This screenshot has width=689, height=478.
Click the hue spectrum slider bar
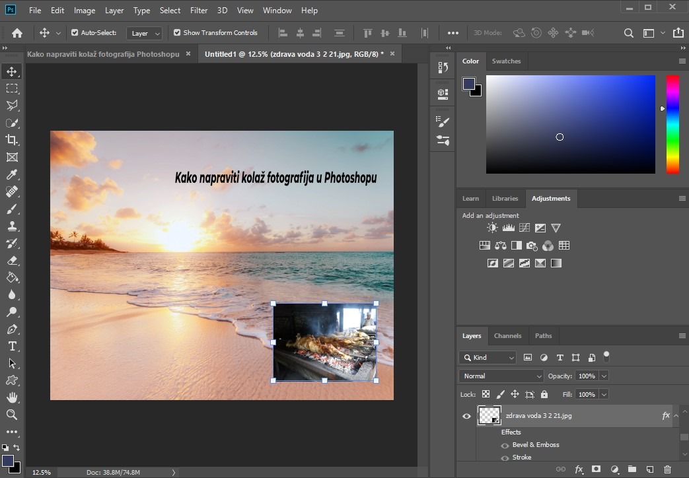(x=672, y=124)
